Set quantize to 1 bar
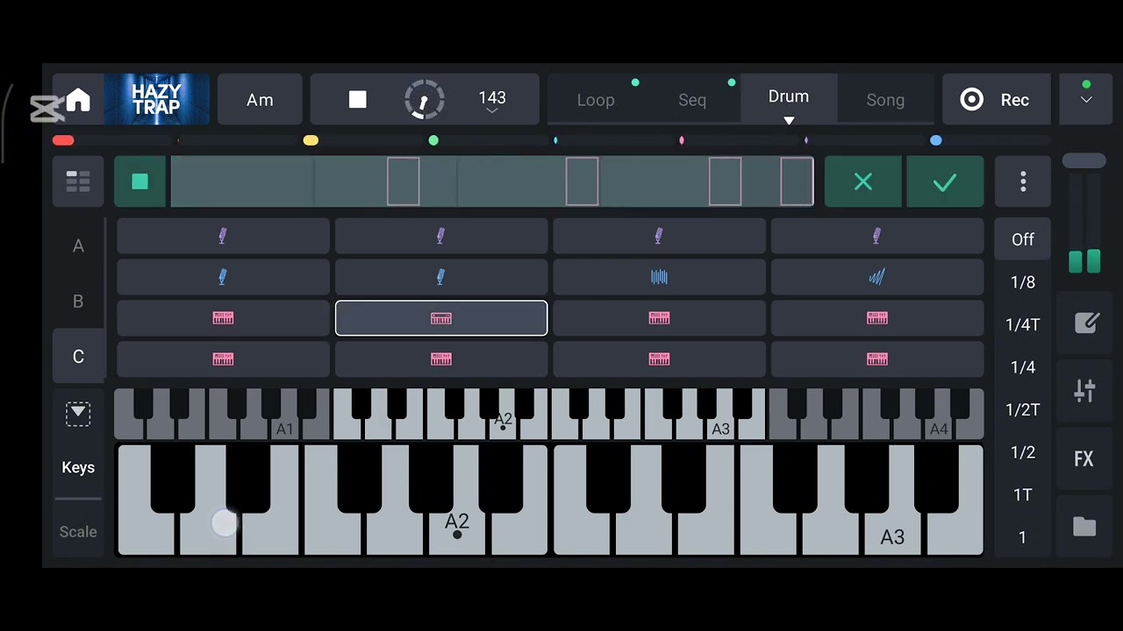Viewport: 1123px width, 631px height. pos(1023,537)
